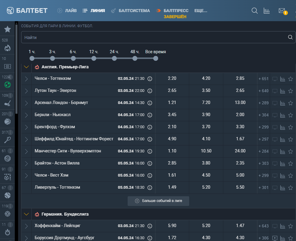
Task: Select the football sport icon in sidebar
Action: click(x=7, y=85)
